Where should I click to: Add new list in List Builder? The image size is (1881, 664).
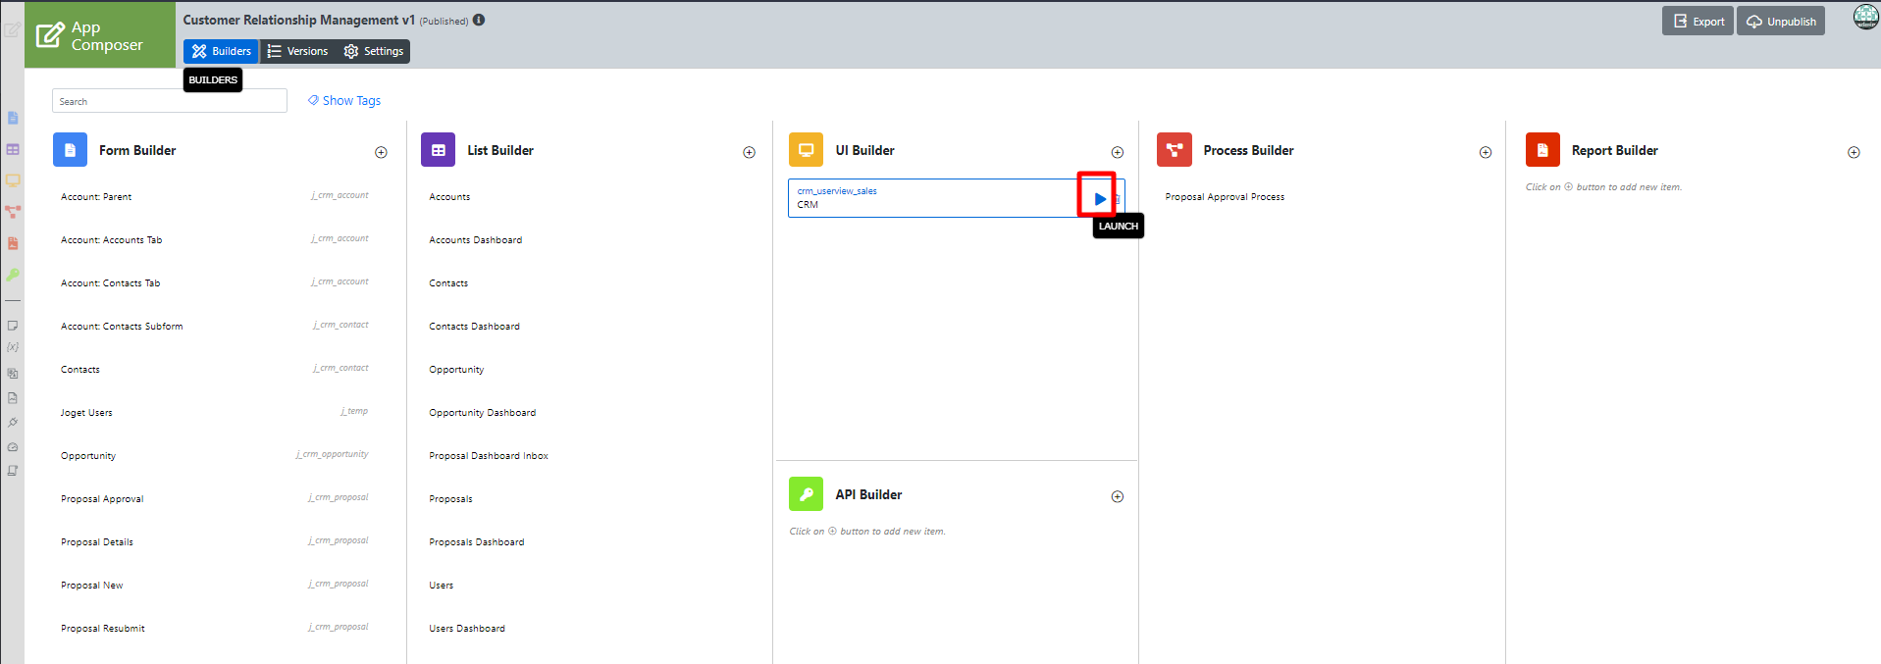tap(749, 152)
